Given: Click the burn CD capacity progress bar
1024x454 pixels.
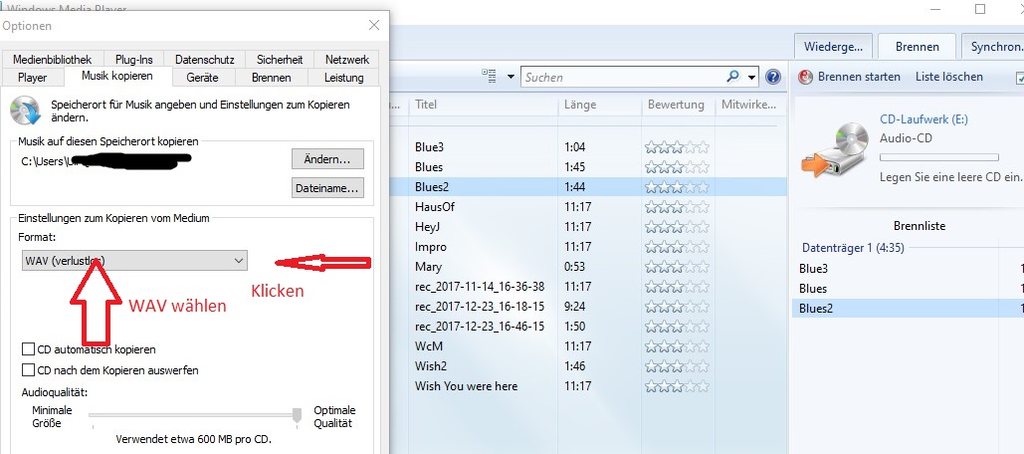Looking at the screenshot, I should pos(939,157).
